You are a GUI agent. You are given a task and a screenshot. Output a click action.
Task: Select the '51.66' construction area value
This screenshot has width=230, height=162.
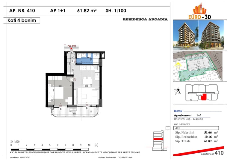click(x=208, y=132)
